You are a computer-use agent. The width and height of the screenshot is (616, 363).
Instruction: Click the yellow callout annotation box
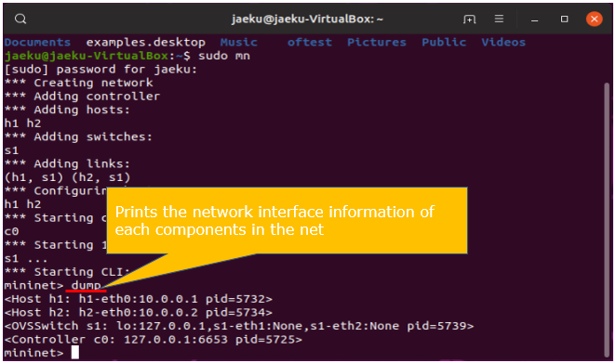tap(287, 220)
